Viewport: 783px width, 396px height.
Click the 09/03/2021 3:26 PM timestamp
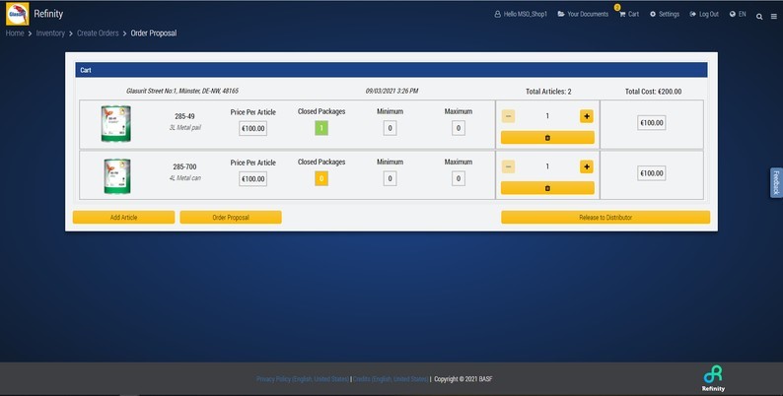tap(392, 92)
